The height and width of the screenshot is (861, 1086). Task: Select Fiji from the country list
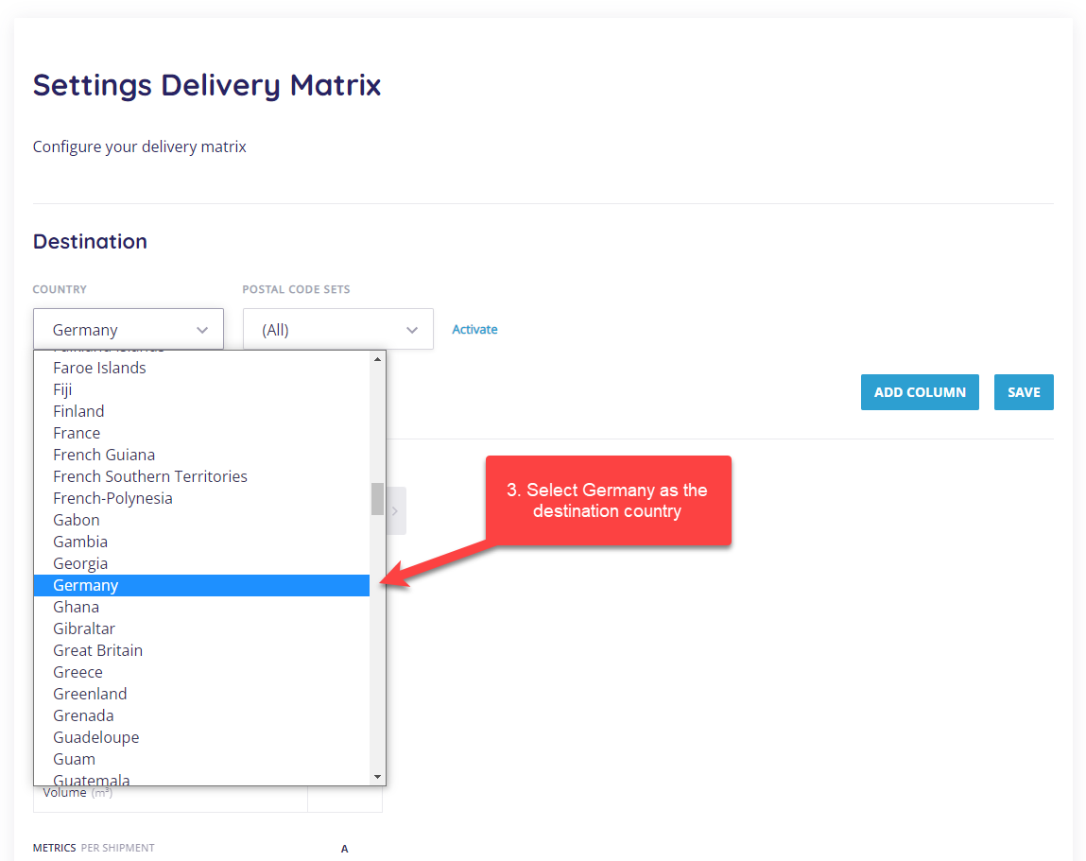click(x=201, y=389)
